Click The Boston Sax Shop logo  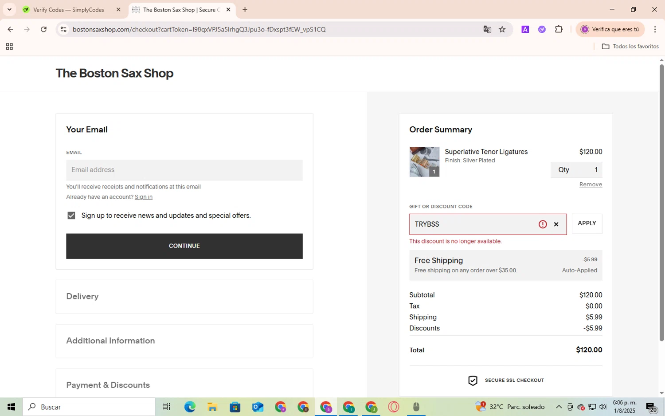[114, 73]
